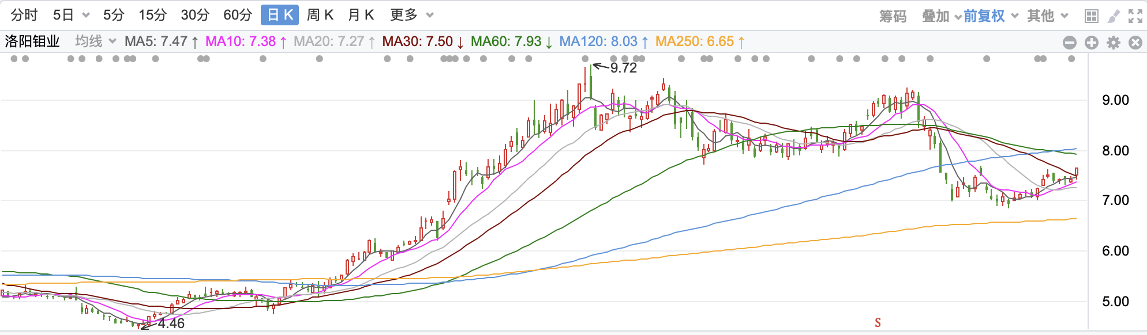The image size is (1147, 335).
Task: Click the MA120: 8.03 legend label
Action: coord(604,41)
